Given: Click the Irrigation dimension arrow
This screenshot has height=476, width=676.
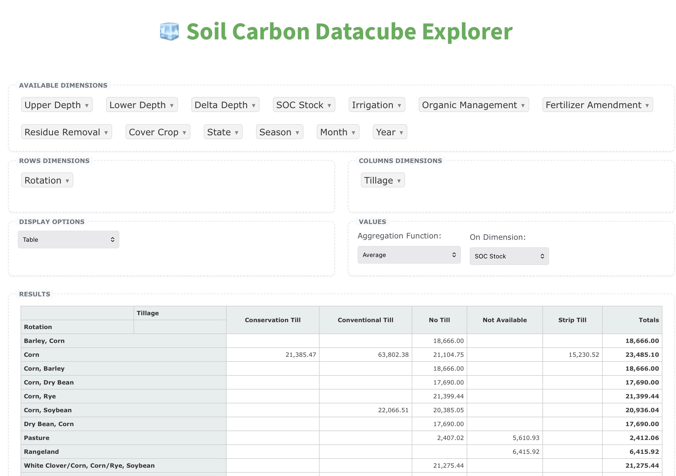Looking at the screenshot, I should [x=399, y=106].
